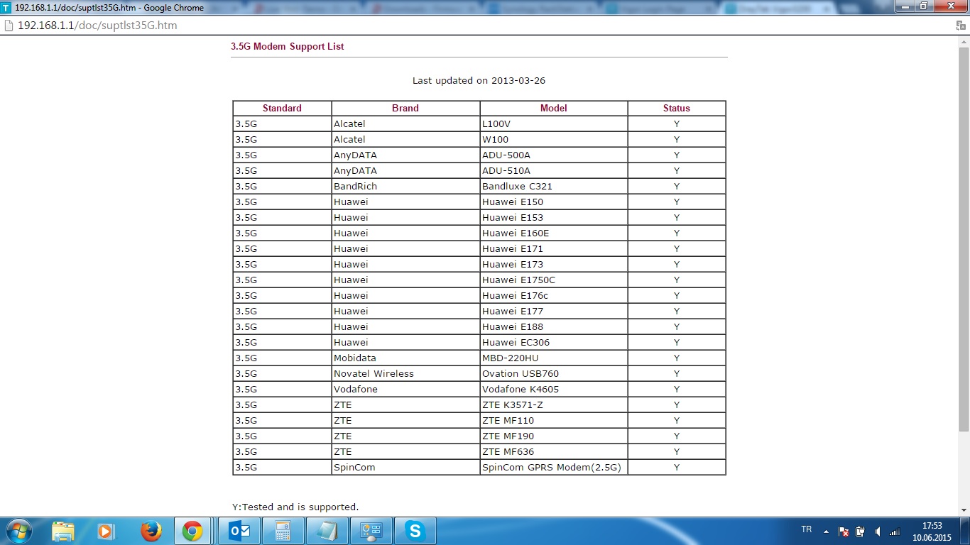Click the translate icon in address bar
The width and height of the screenshot is (970, 545).
click(x=960, y=26)
